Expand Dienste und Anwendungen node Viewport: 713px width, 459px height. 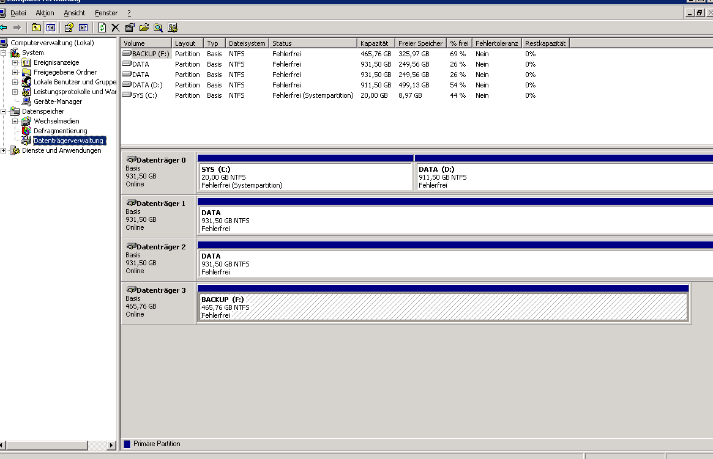click(4, 150)
